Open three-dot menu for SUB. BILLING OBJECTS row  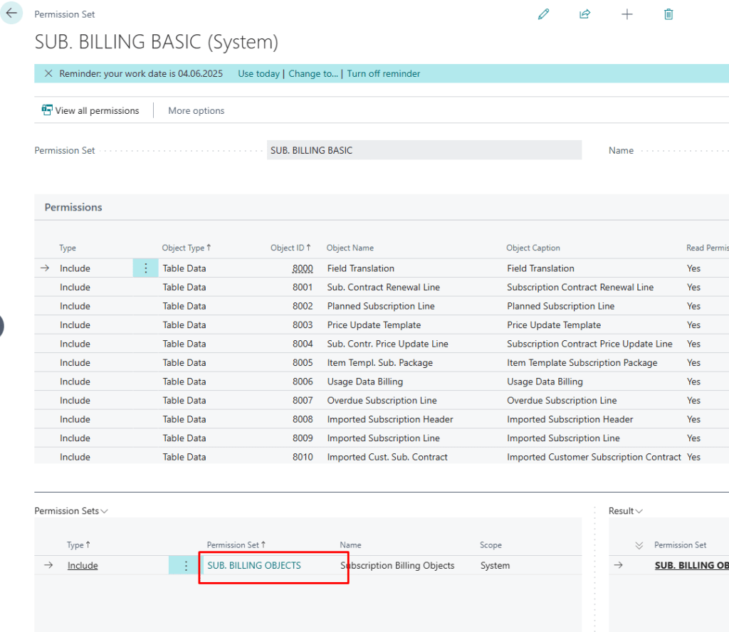coord(186,566)
